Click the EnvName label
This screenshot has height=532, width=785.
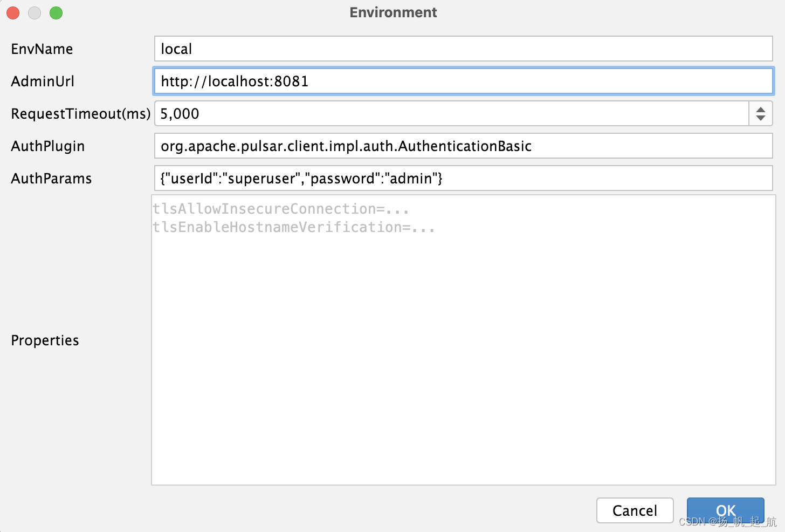click(x=42, y=49)
